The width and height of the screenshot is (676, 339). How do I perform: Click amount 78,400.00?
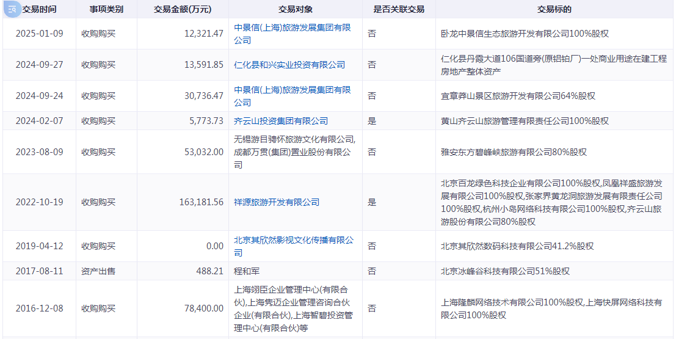click(205, 309)
